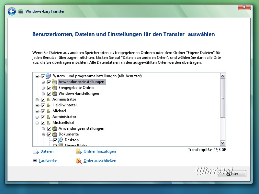Toggle the Michaellokal checkbox
The image size is (259, 194).
[x=43, y=123]
